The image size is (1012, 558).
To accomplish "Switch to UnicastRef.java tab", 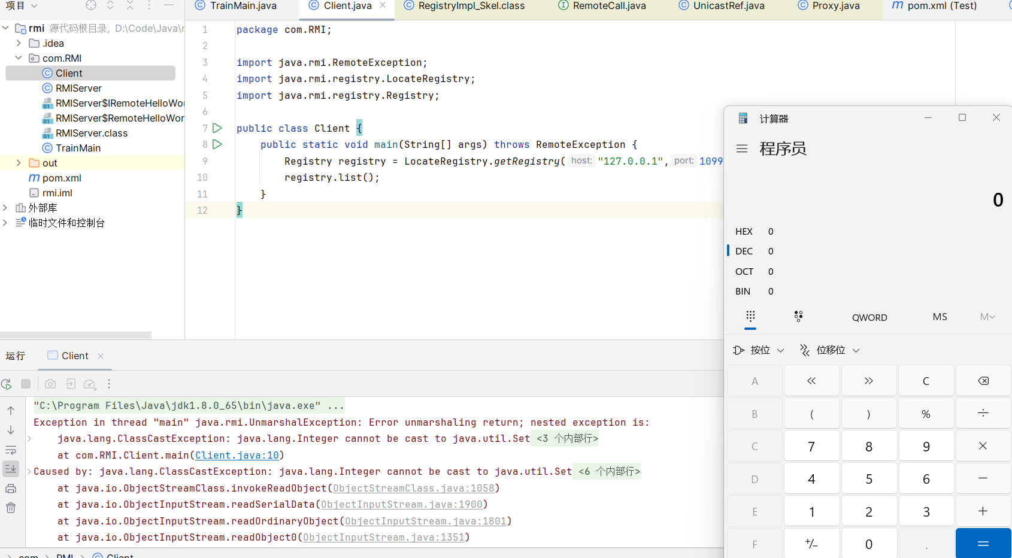I will [722, 6].
